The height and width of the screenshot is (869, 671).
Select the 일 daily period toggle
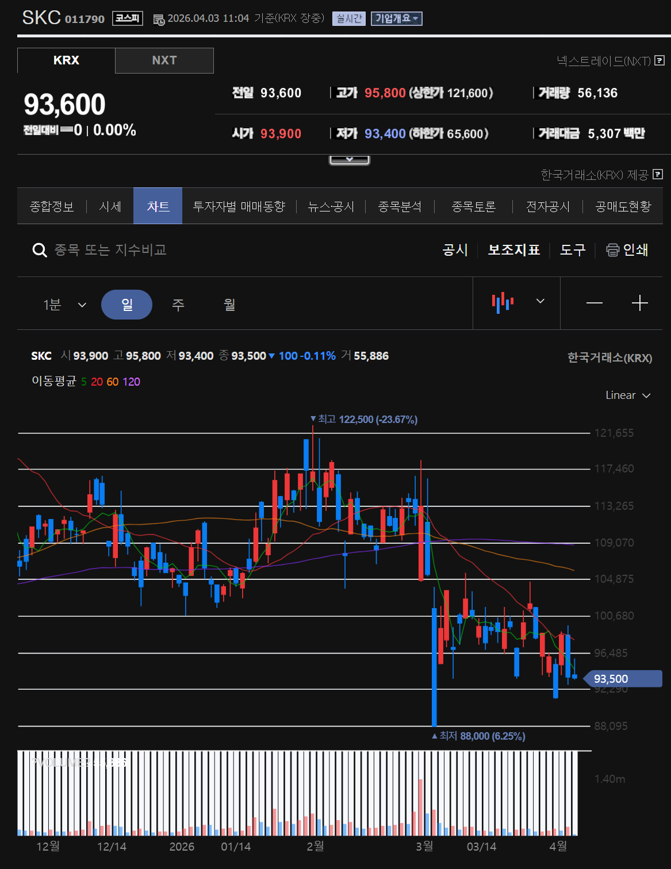126,304
